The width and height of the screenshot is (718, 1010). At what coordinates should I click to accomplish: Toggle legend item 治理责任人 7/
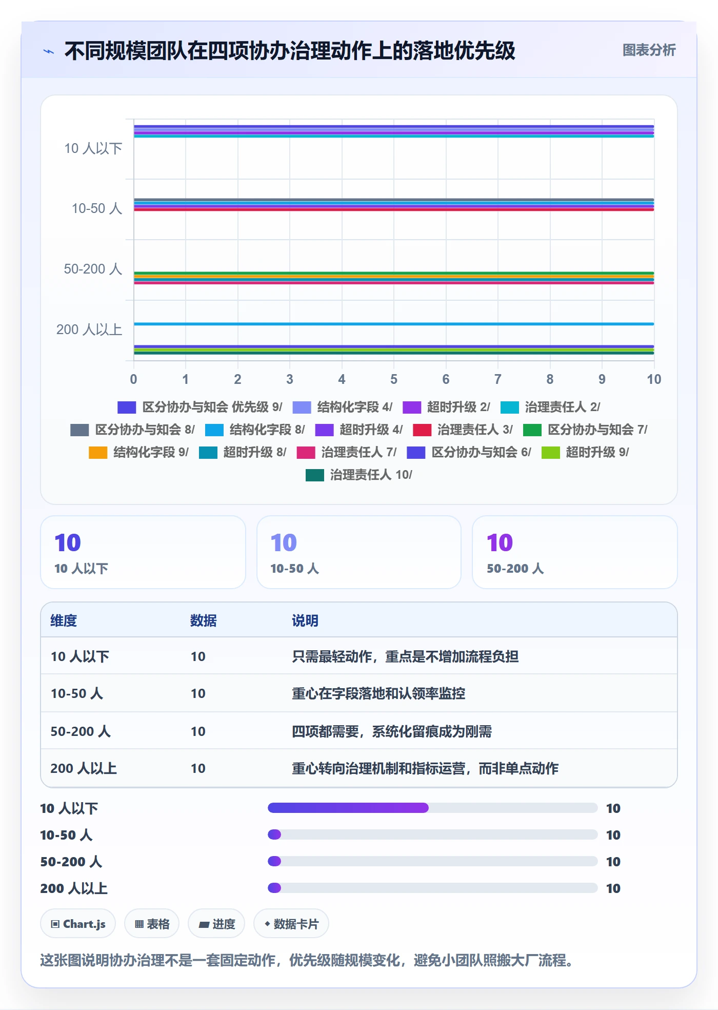[347, 452]
